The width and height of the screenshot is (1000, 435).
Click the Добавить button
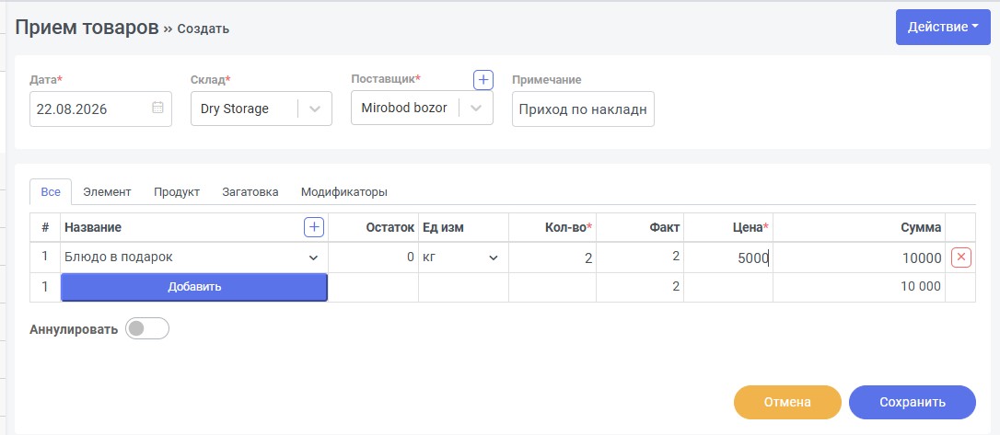click(194, 287)
